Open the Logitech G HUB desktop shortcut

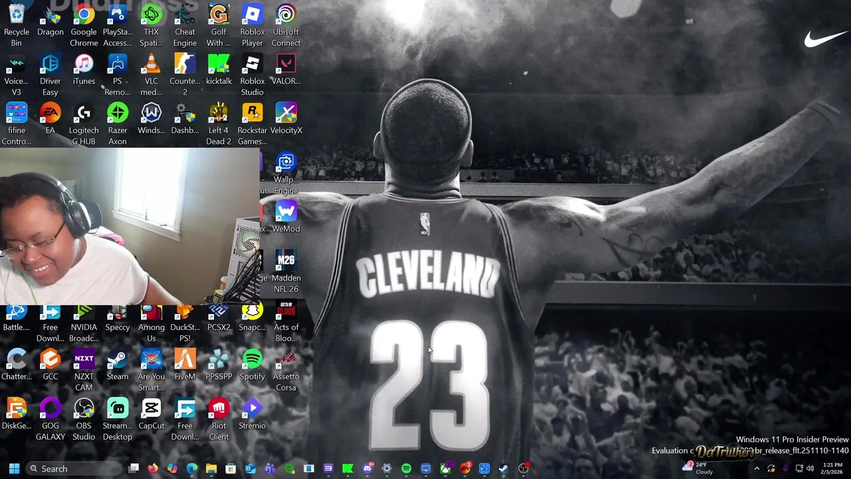[x=84, y=124]
